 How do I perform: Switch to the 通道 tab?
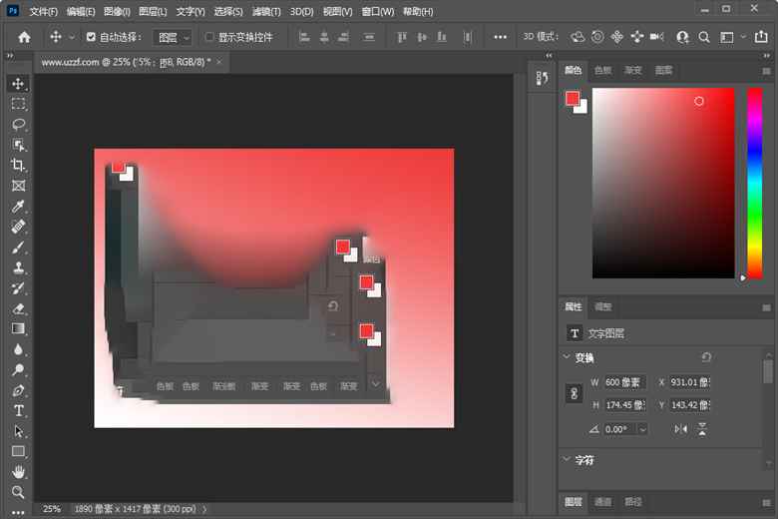tap(602, 502)
